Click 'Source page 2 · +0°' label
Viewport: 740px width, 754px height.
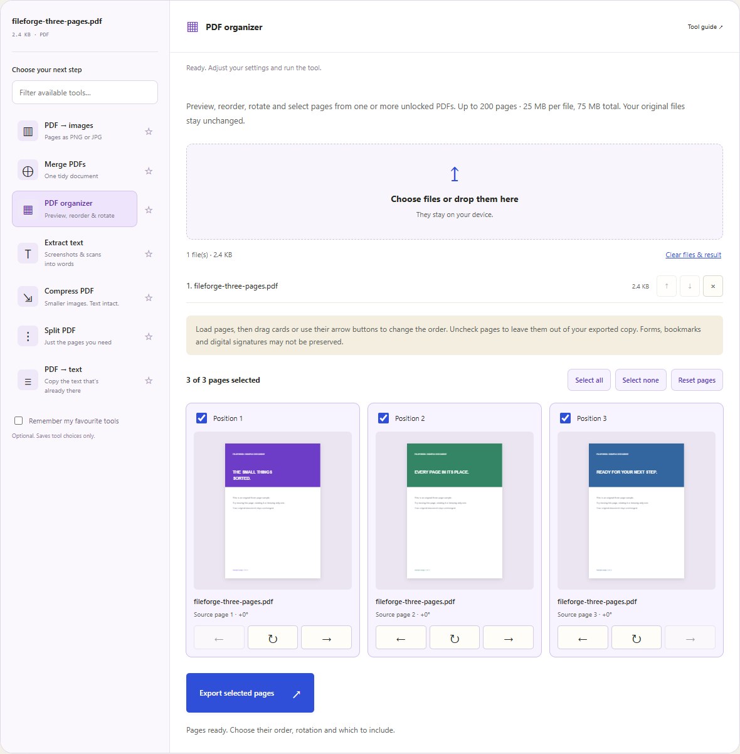403,615
